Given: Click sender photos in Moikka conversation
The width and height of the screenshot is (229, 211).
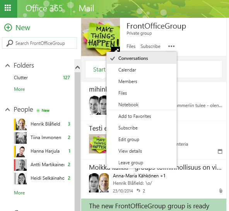Looking at the screenshot, I should (x=99, y=183).
